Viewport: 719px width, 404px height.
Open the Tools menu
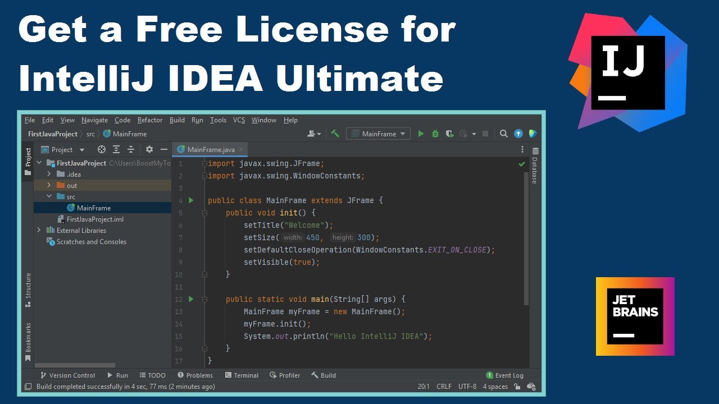point(218,120)
